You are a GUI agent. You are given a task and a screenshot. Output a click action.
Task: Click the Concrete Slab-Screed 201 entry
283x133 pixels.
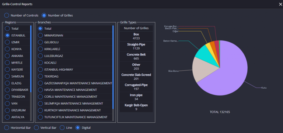click(x=136, y=77)
